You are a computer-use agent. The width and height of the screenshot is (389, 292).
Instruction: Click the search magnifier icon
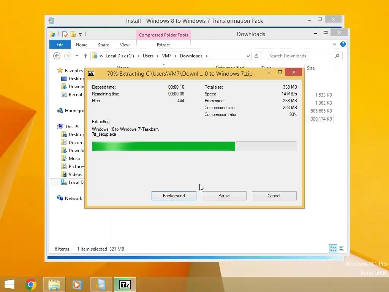[337, 56]
